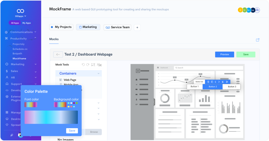Click the Search field in the mockup

pos(208,68)
